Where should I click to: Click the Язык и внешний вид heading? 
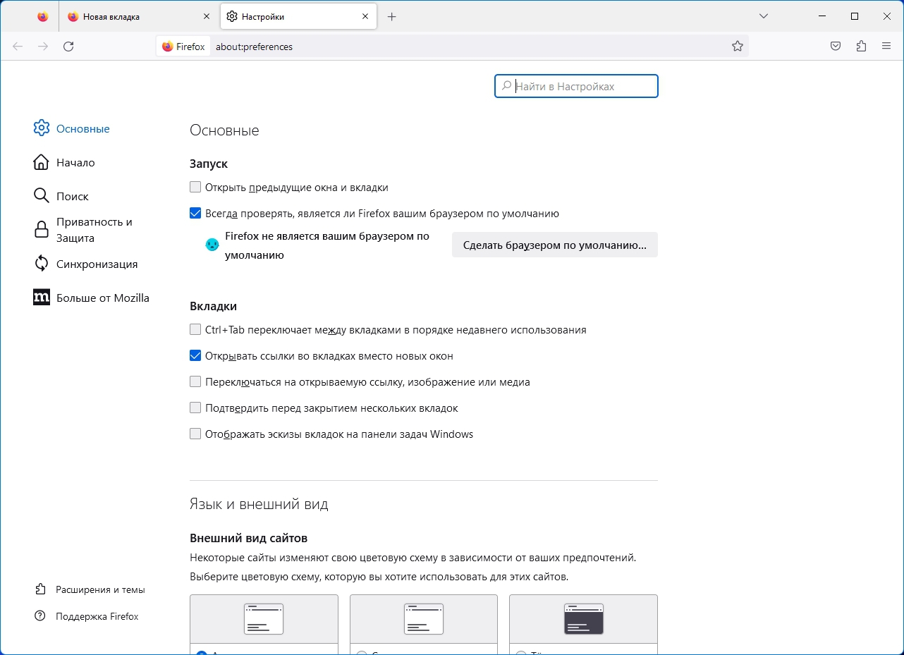[x=259, y=504]
